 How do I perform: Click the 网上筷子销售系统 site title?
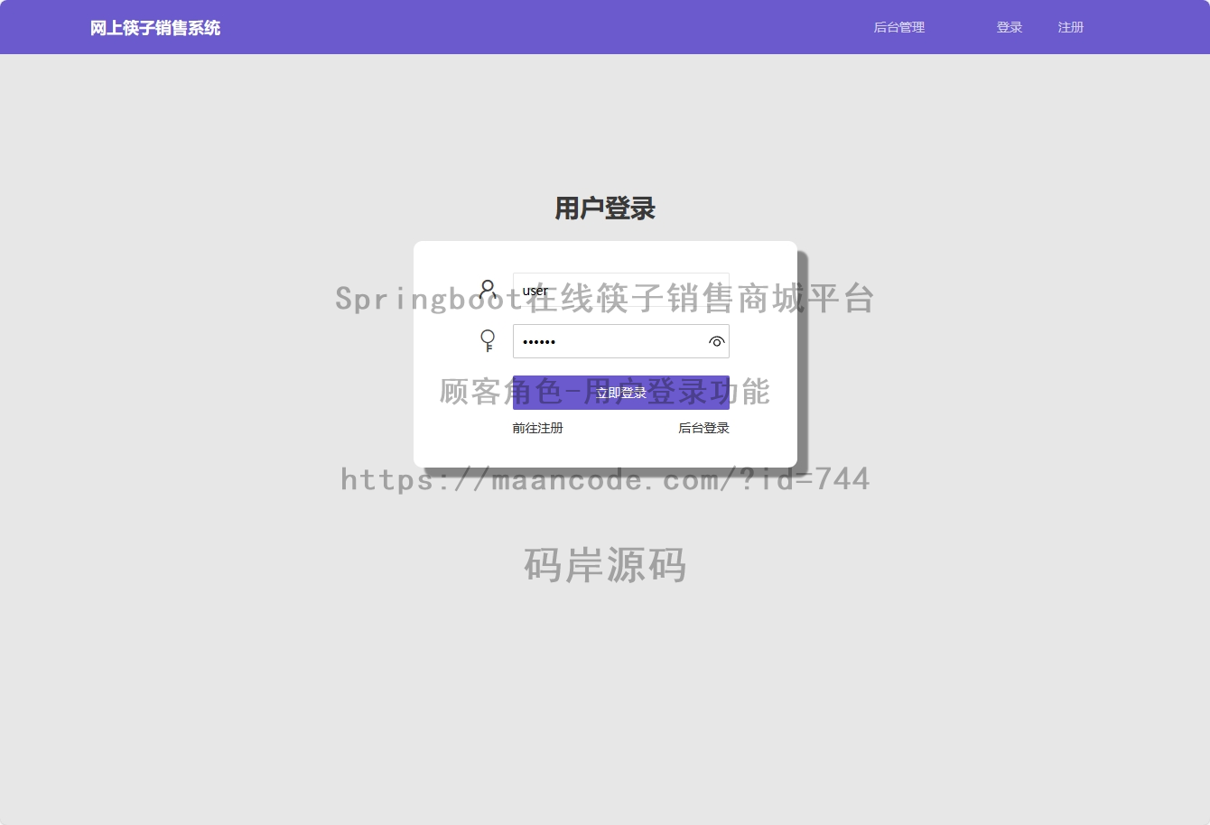pos(155,28)
